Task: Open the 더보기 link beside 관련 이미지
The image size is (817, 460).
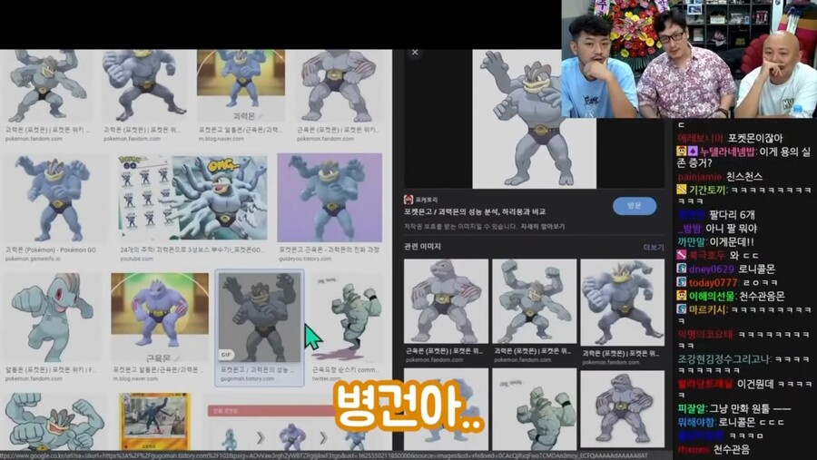Action: pos(654,248)
